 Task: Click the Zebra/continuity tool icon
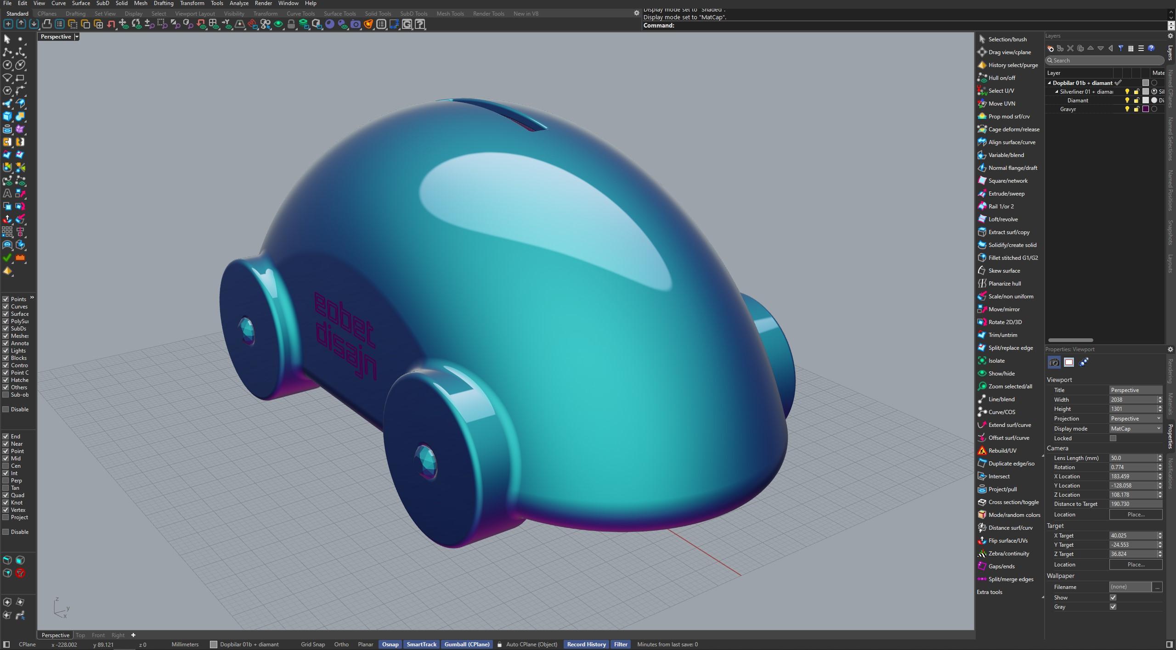click(982, 554)
